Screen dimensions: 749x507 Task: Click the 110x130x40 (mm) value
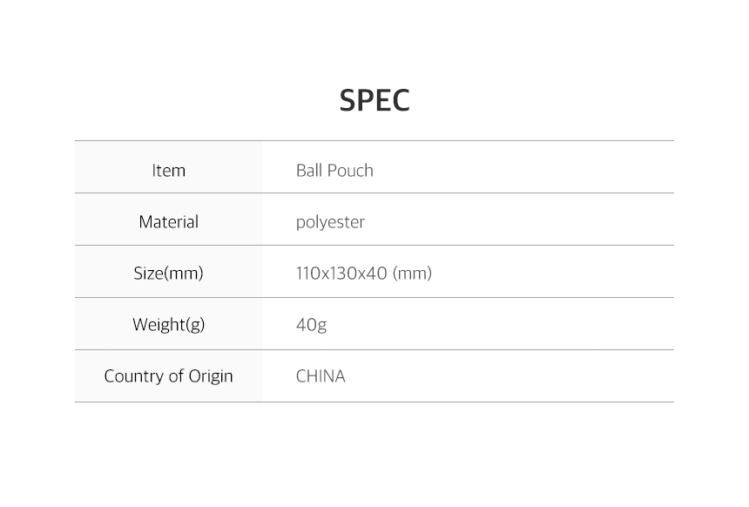364,274
